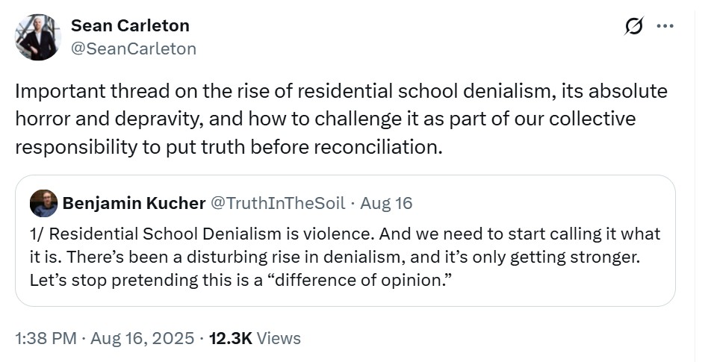Click the Views label beside the count
The width and height of the screenshot is (714, 362).
coord(279,338)
